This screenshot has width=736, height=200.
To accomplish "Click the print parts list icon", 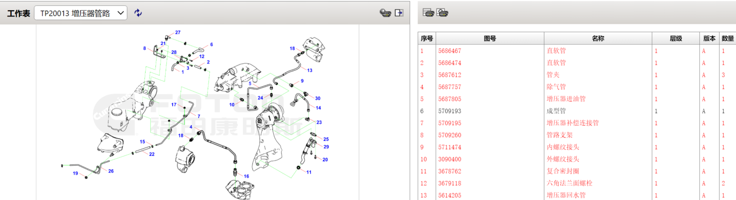I will click(x=428, y=13).
